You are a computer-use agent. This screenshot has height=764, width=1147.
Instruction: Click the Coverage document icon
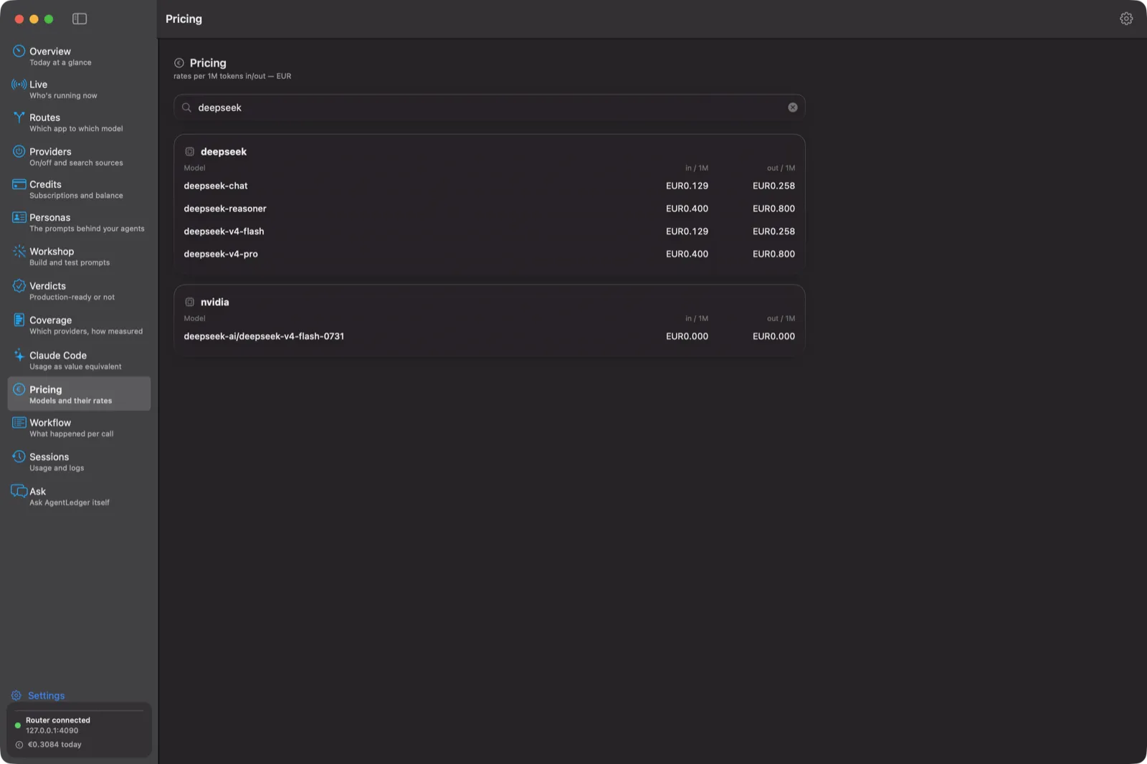tap(19, 320)
